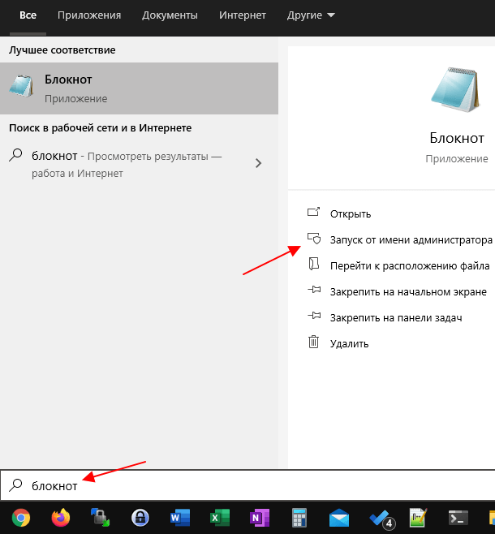Image resolution: width=495 pixels, height=534 pixels.
Task: Switch to the Интернет tab
Action: tap(243, 15)
